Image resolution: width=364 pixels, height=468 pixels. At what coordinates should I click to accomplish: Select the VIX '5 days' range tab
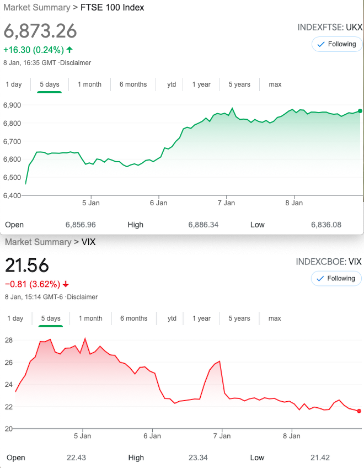51,318
